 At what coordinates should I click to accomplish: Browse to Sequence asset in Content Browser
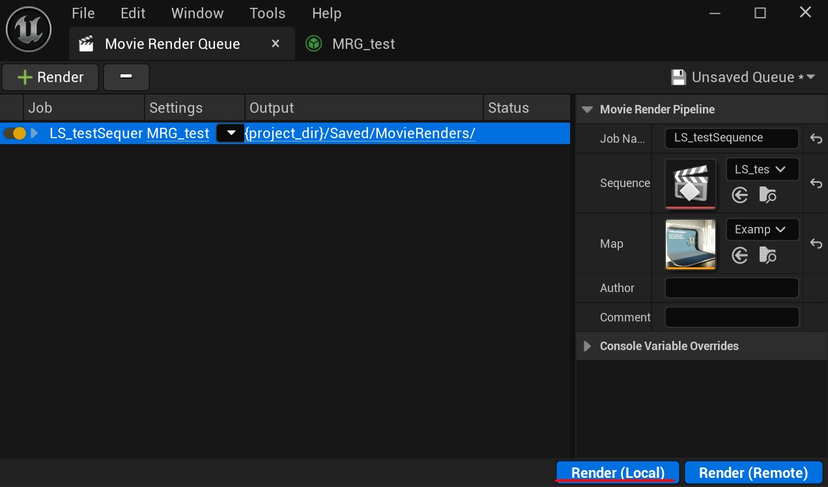[x=768, y=195]
